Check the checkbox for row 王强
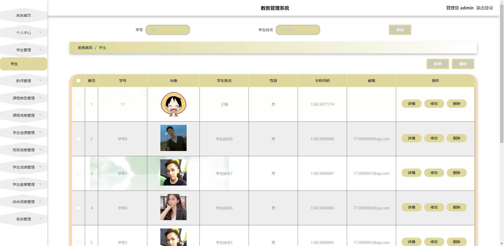 click(78, 104)
